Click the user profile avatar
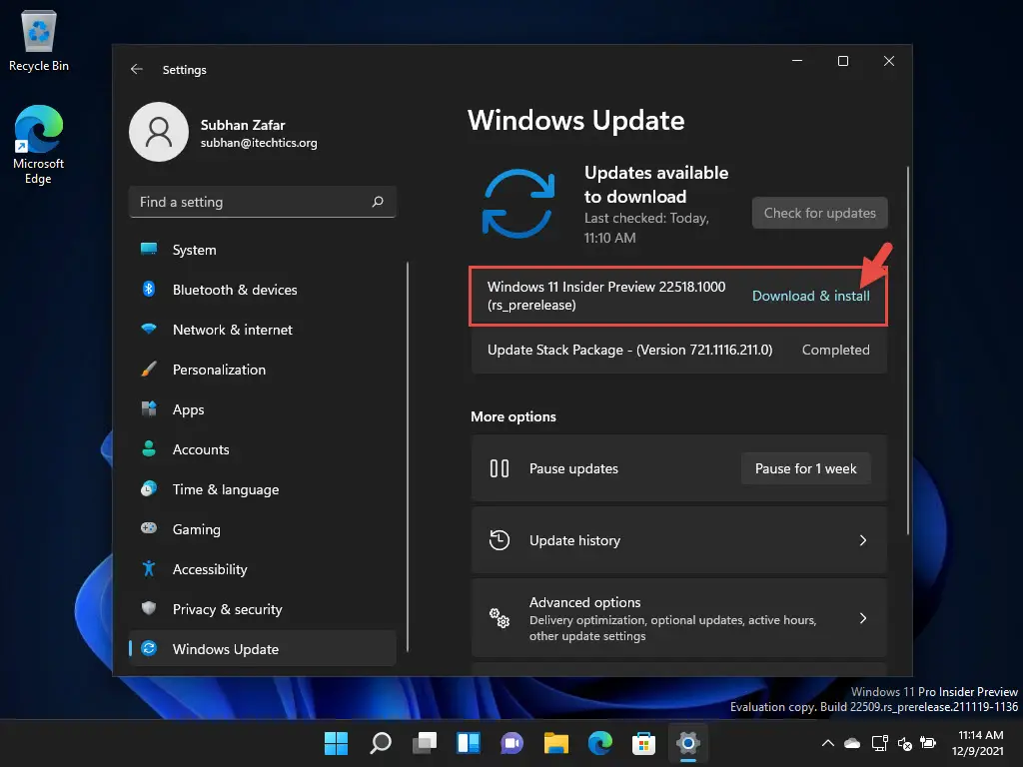 point(159,132)
